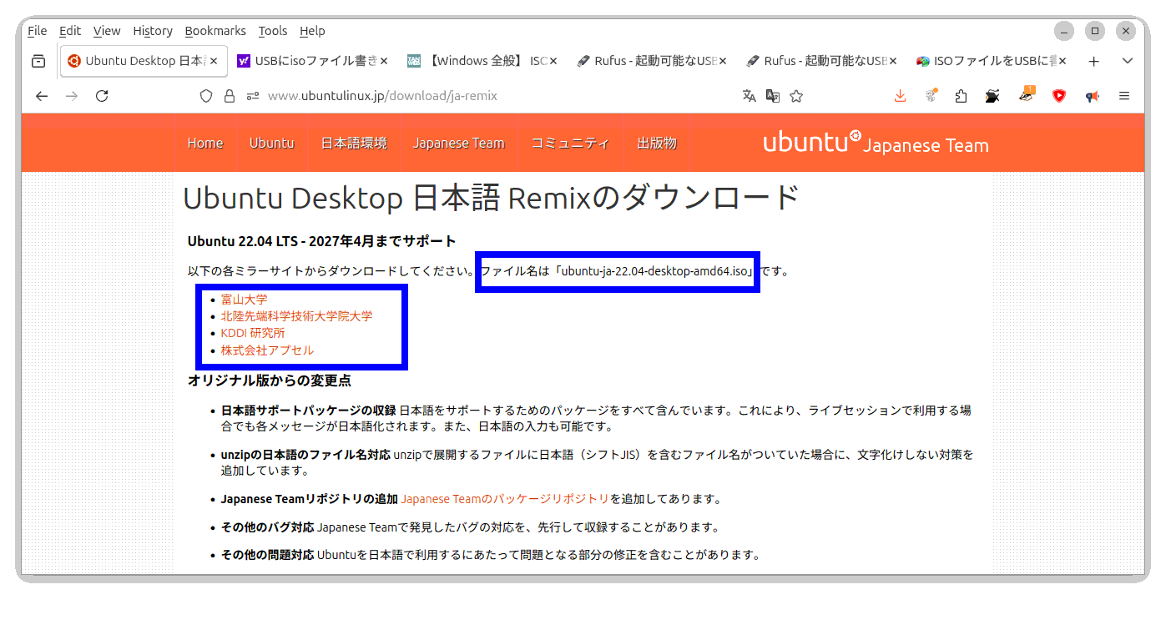
Task: Open the 日本語環境 navigation link
Action: coord(354,144)
